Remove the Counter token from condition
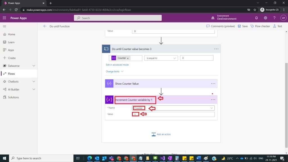The height and width of the screenshot is (162, 288). click(128, 58)
